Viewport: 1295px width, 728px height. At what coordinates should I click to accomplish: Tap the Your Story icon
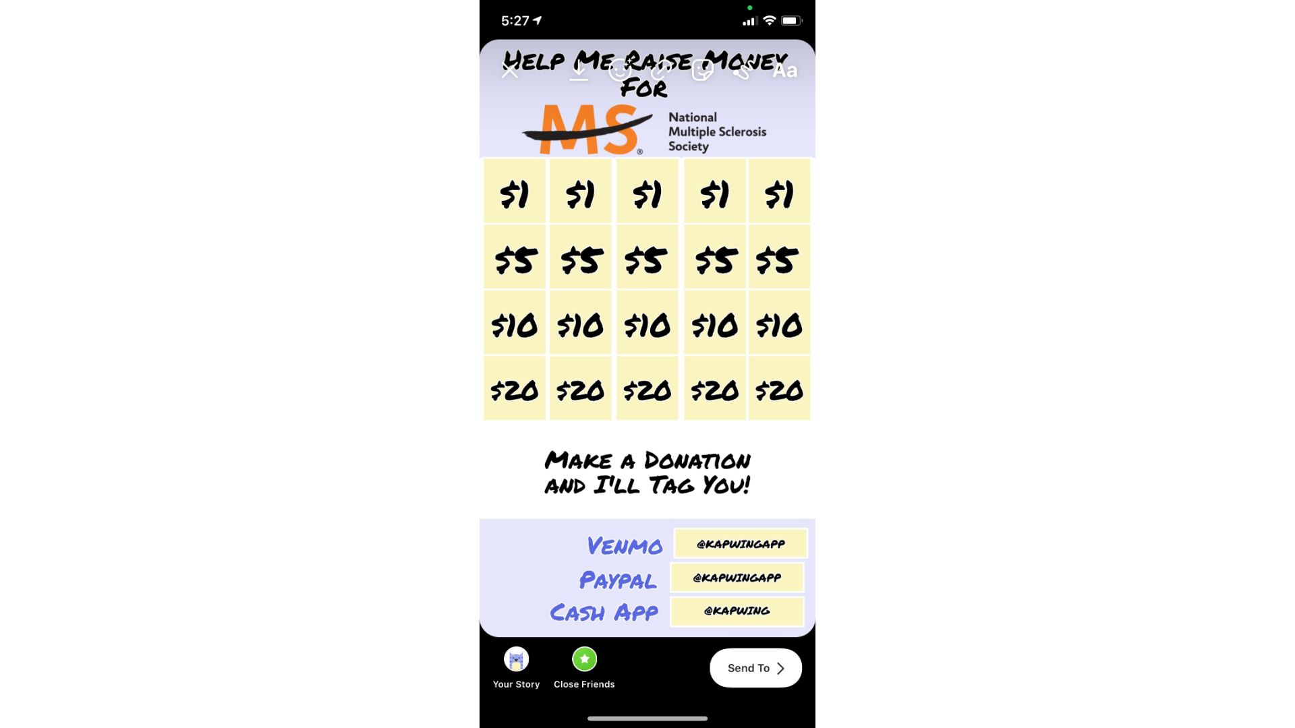pos(516,659)
